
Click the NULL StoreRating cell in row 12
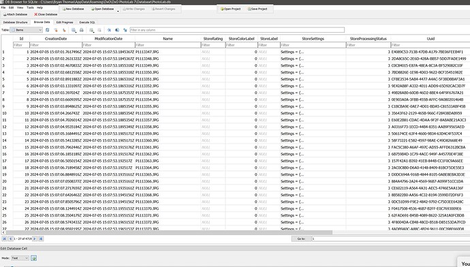(213, 127)
